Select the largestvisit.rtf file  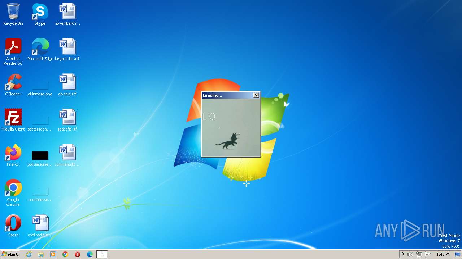[67, 50]
